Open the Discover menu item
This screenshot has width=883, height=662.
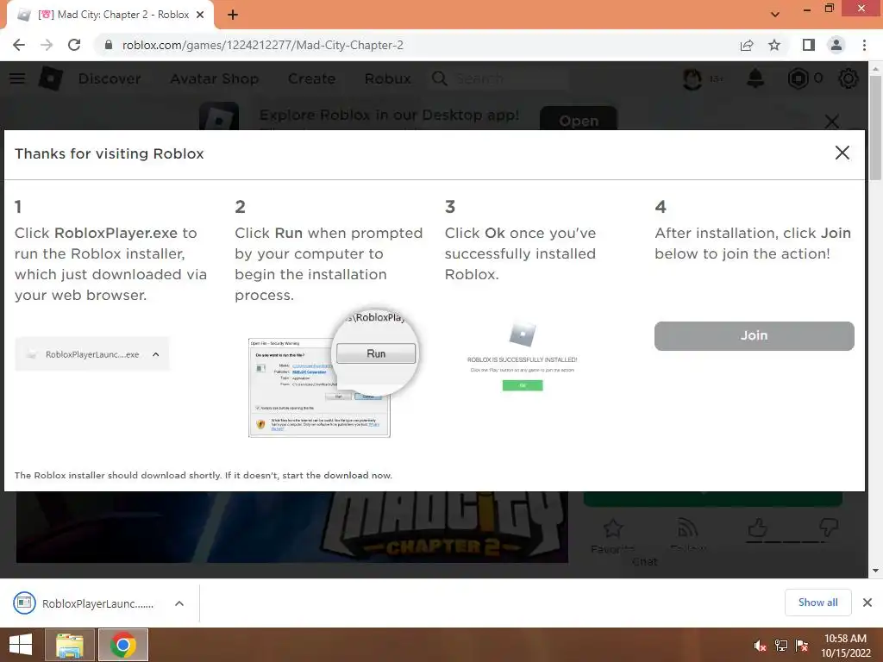[110, 78]
